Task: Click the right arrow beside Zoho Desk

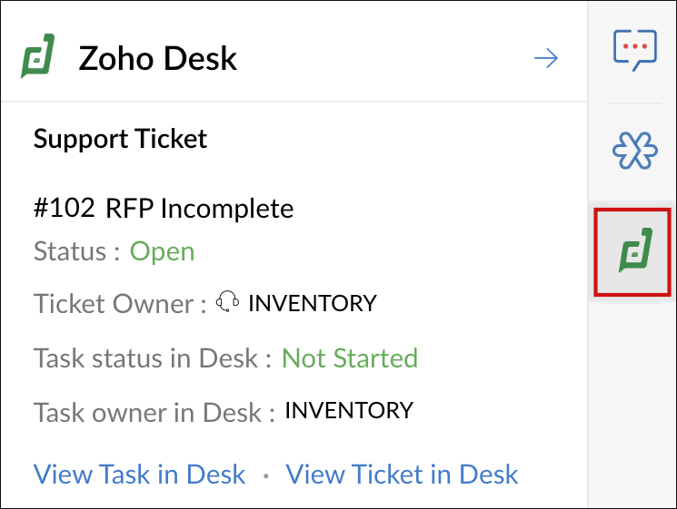Action: click(x=545, y=59)
